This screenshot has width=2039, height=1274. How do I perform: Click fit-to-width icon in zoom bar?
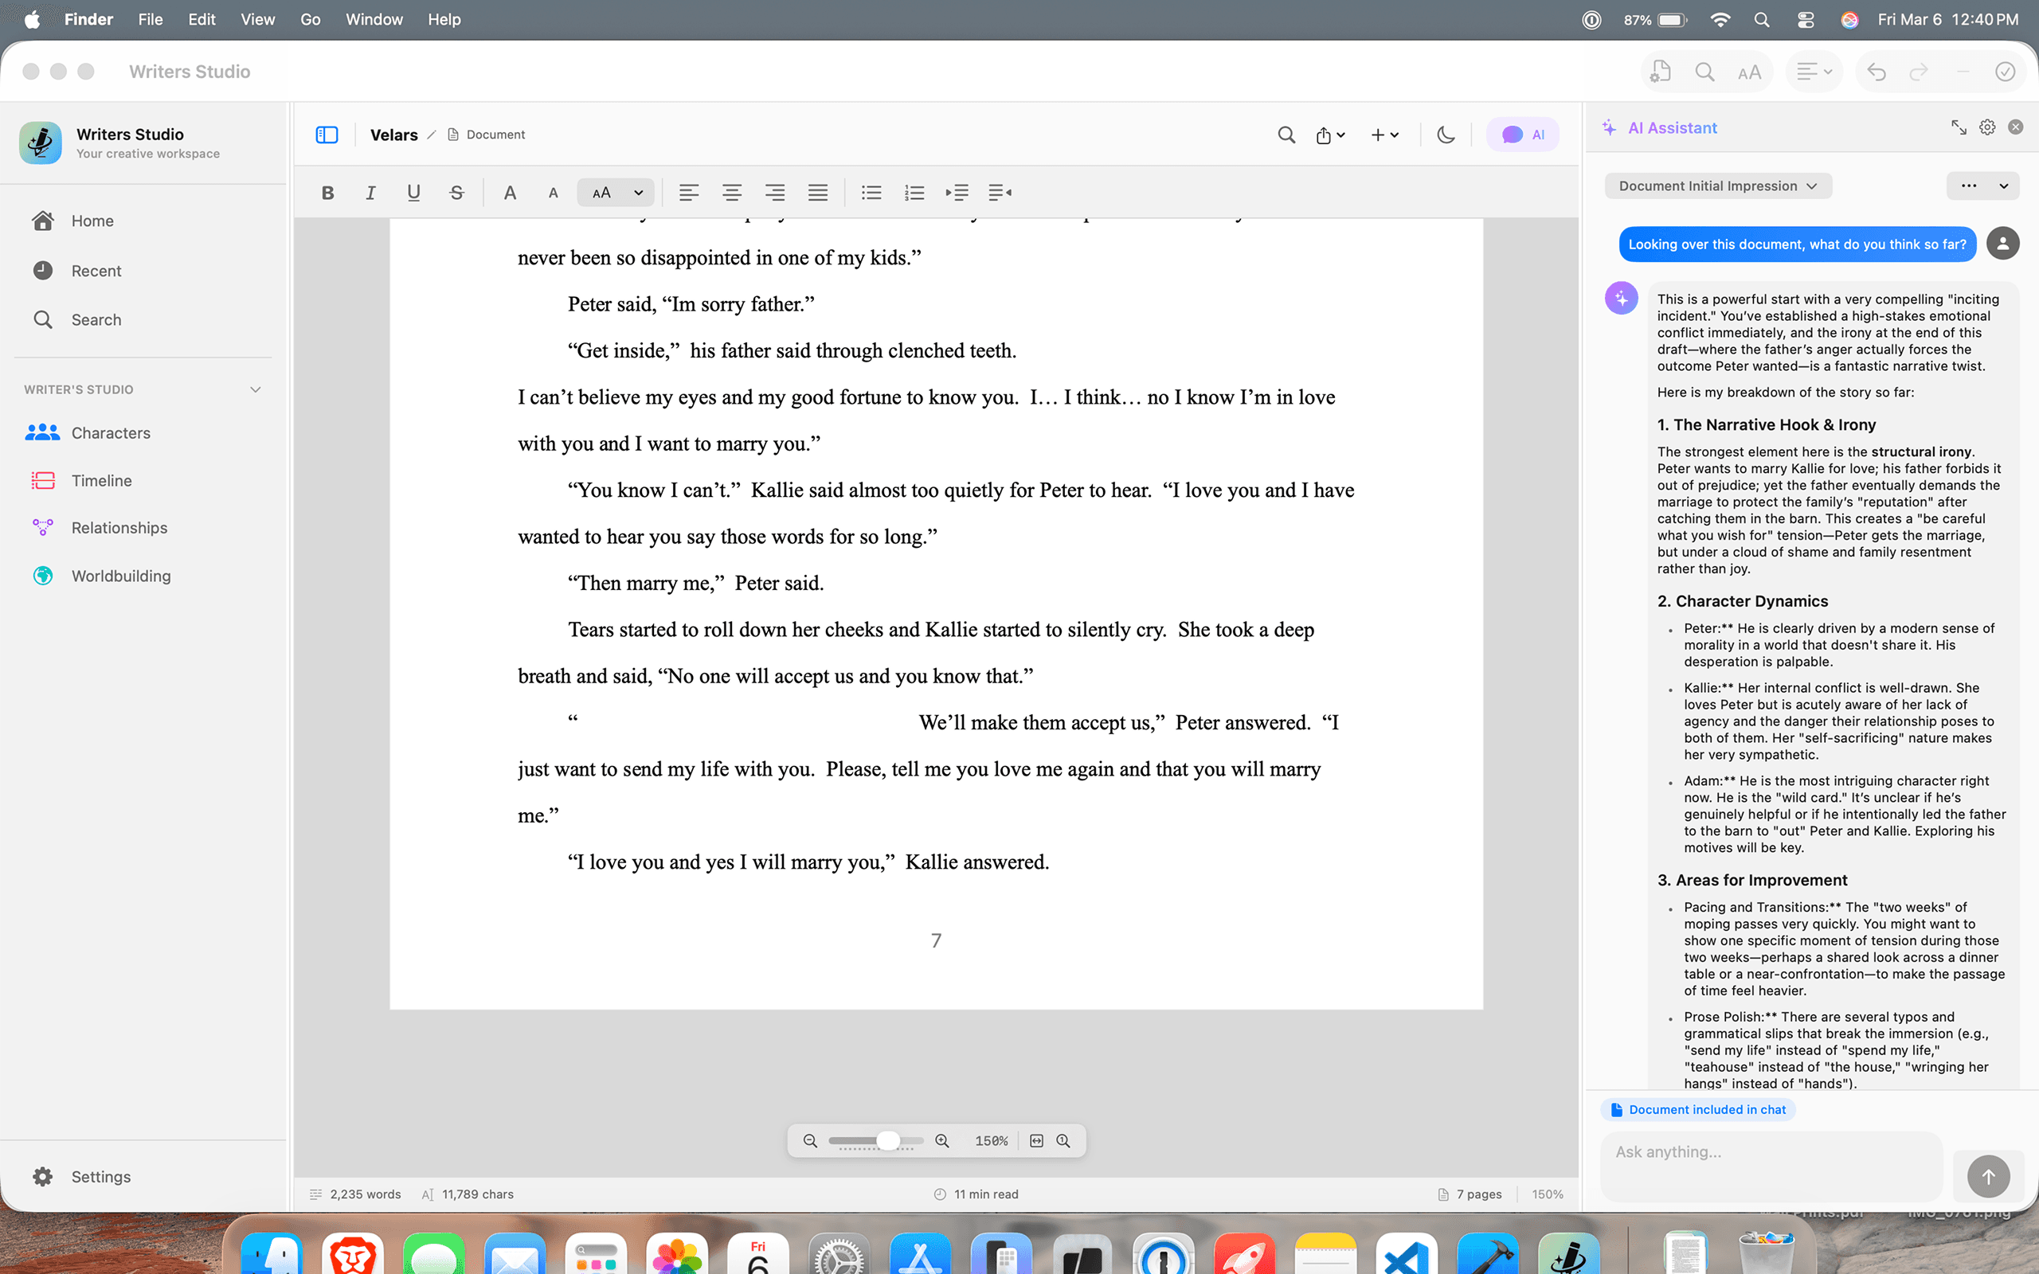click(1036, 1141)
